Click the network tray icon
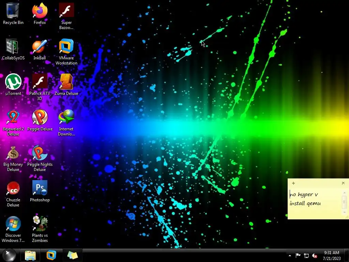 coord(306,256)
